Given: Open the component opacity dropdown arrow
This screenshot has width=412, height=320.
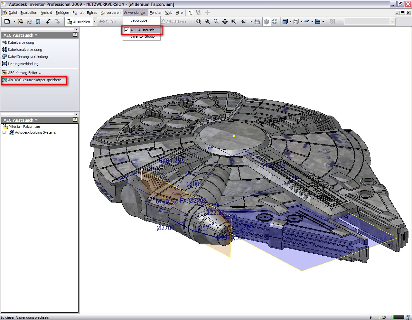Looking at the screenshot, I should pos(323,22).
